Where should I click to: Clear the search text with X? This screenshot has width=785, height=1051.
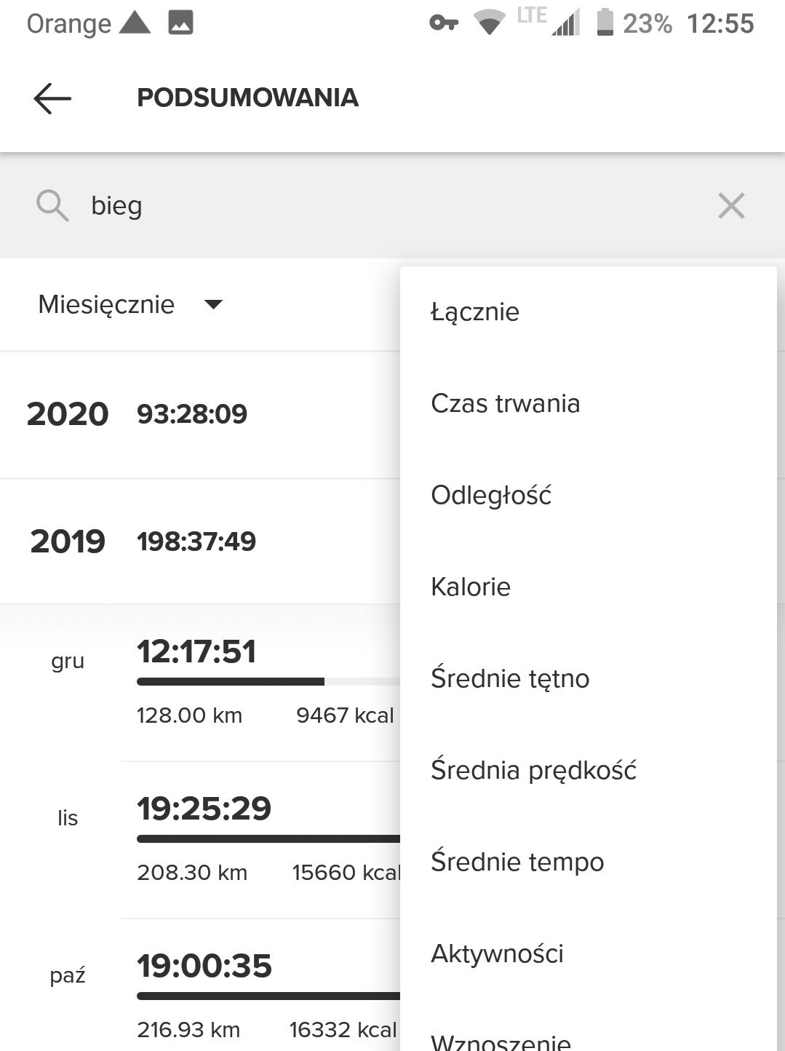tap(730, 206)
